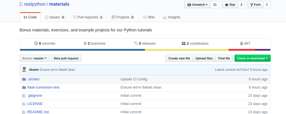The width and height of the screenshot is (286, 114).
Task: Click the Issues tab exclamation icon
Action: pos(47,17)
